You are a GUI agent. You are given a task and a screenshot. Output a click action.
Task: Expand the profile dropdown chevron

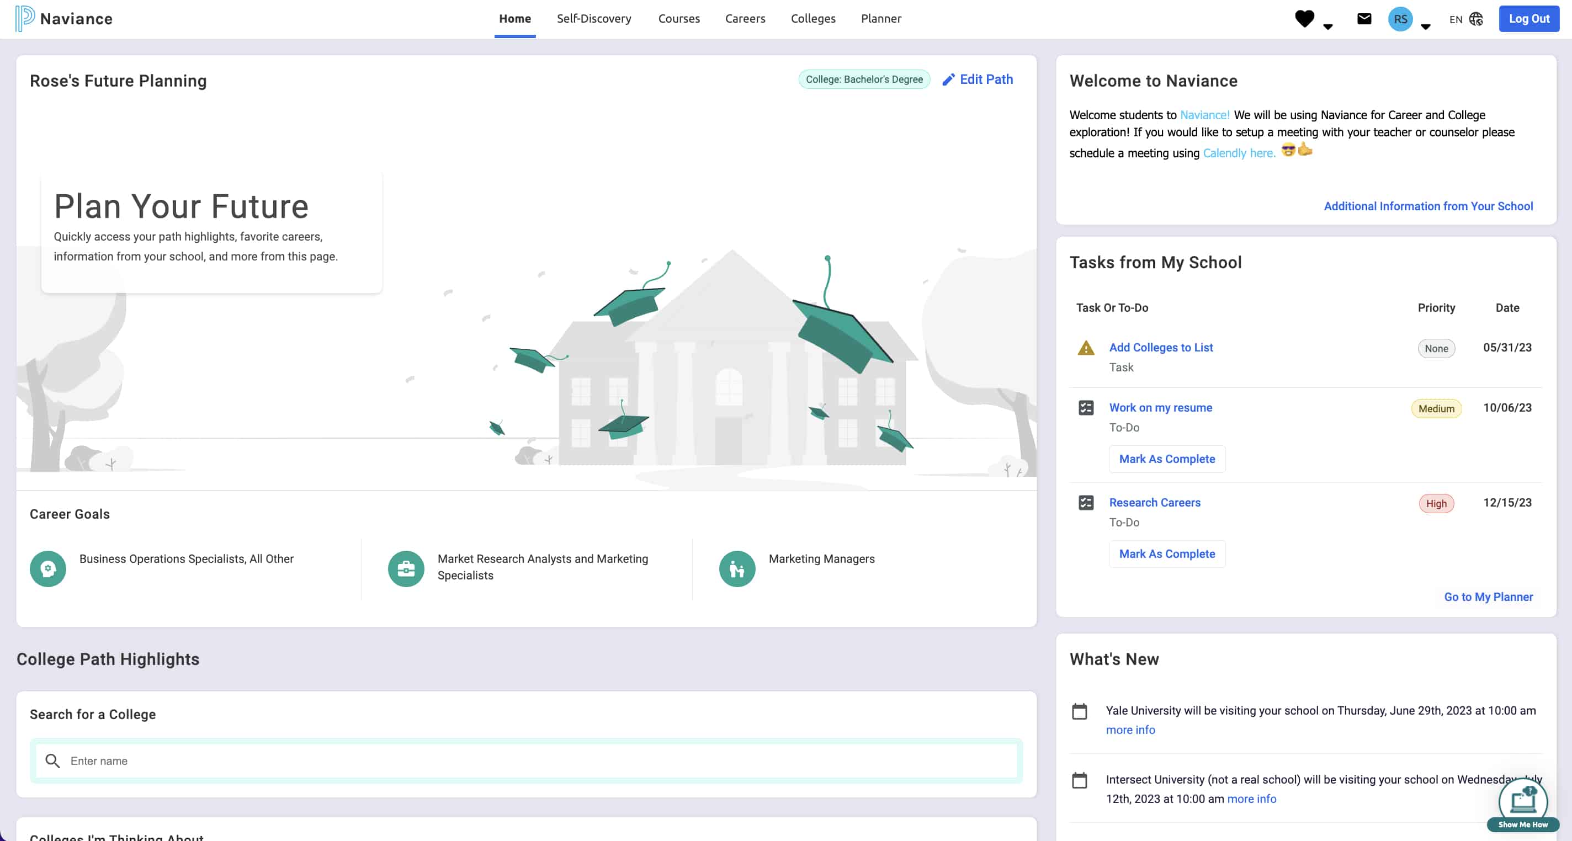1426,26
